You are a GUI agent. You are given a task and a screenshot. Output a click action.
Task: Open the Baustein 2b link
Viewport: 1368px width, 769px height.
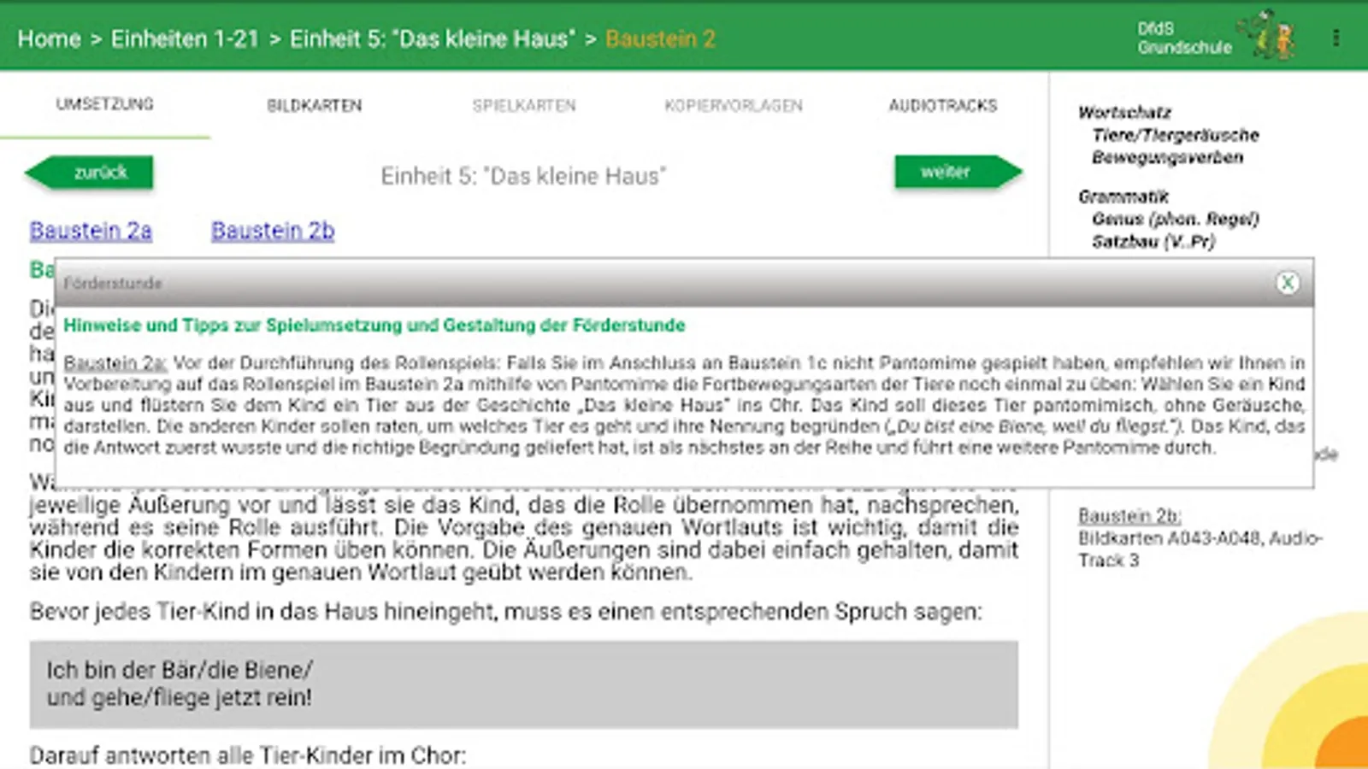273,231
